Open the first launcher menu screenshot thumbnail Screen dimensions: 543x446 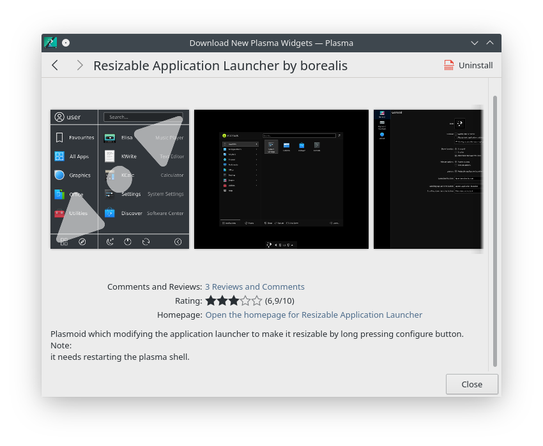(120, 179)
